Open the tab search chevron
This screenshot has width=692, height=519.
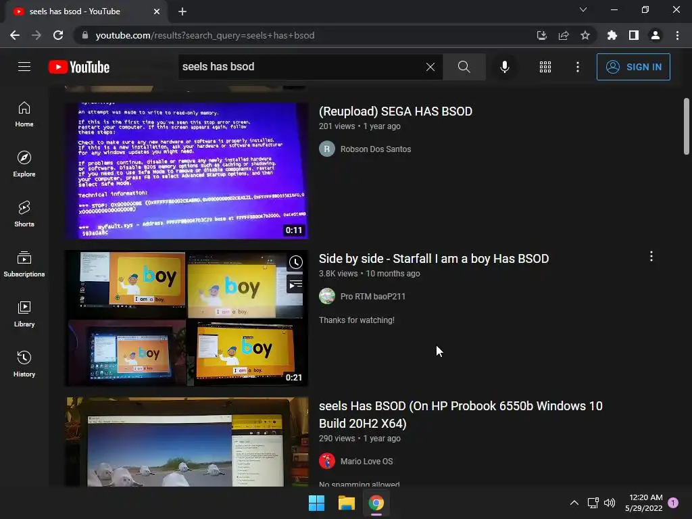583,9
